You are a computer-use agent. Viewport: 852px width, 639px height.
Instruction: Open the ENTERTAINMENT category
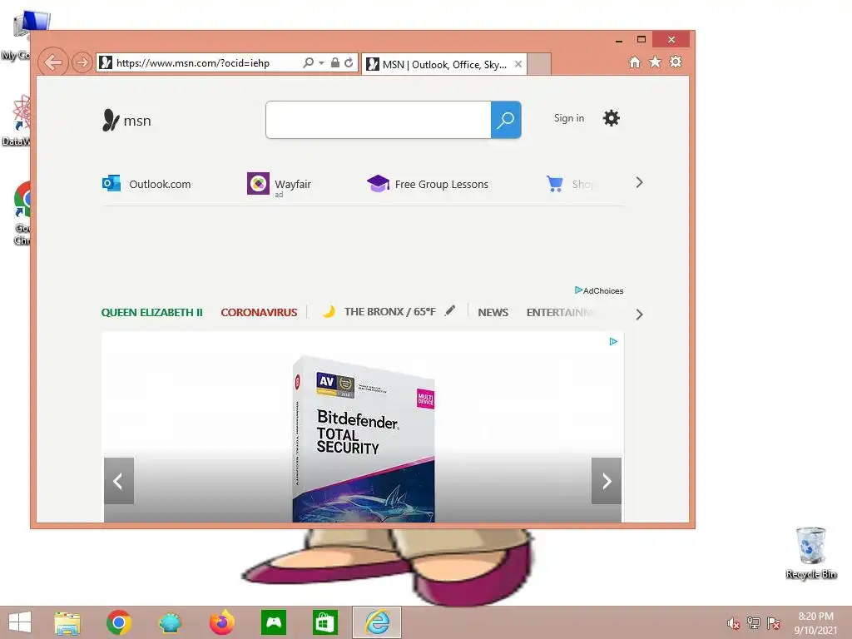pyautogui.click(x=559, y=313)
